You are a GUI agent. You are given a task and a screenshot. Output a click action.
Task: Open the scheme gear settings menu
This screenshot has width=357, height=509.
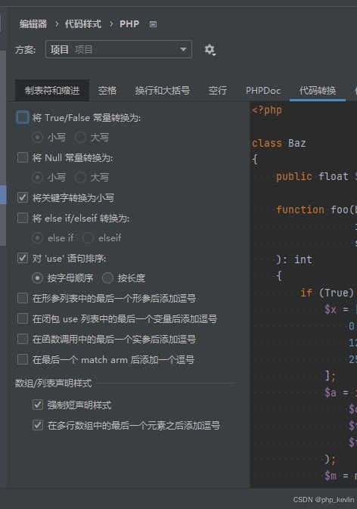210,50
